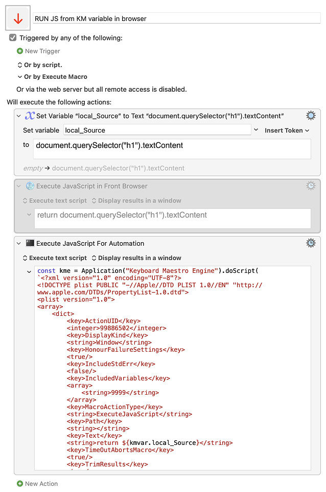Click the terminal icon of JavaScript For Automation
Screen dimensions: 326x492
pyautogui.click(x=30, y=243)
